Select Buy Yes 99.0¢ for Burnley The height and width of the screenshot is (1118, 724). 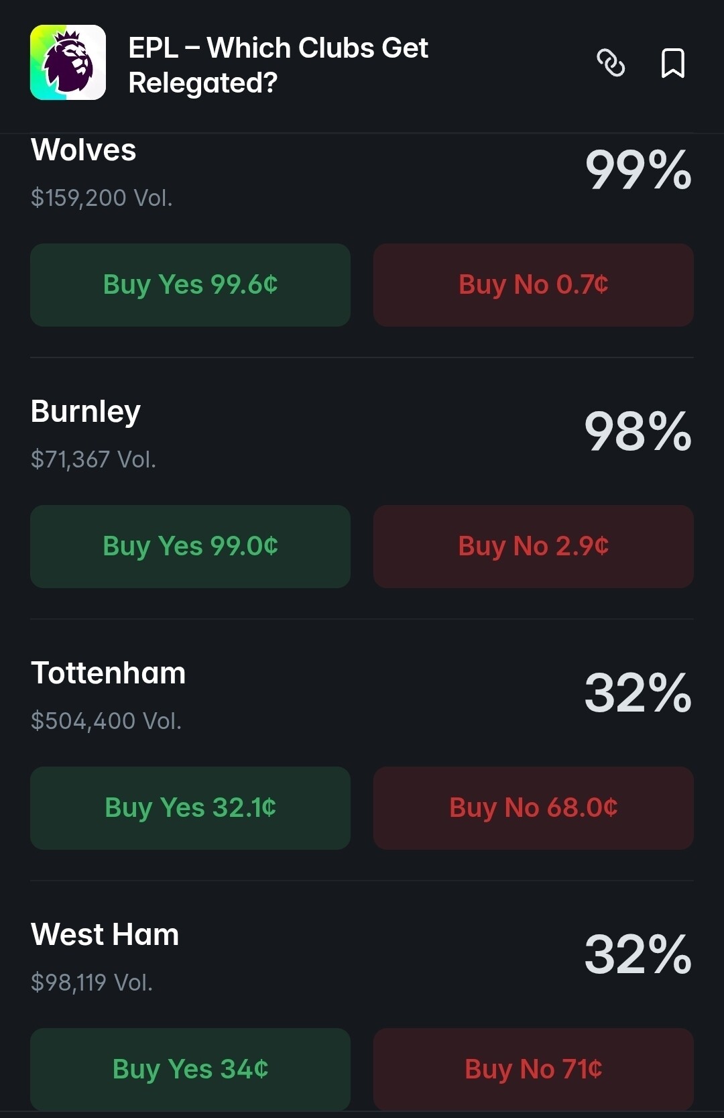(x=190, y=546)
